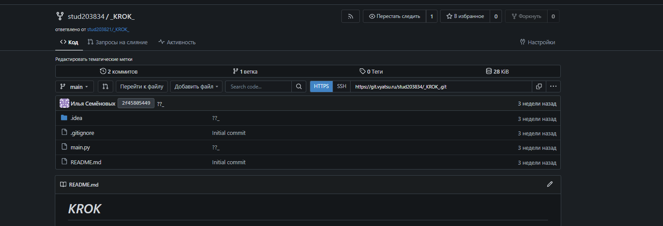Open the stud203821/_KROK_ parent repo link
Image resolution: width=663 pixels, height=226 pixels.
click(108, 29)
